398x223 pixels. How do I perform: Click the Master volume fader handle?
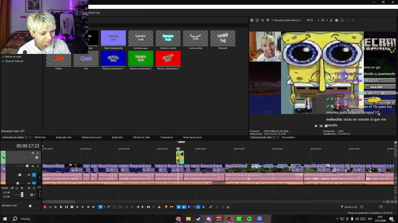(x=22, y=195)
